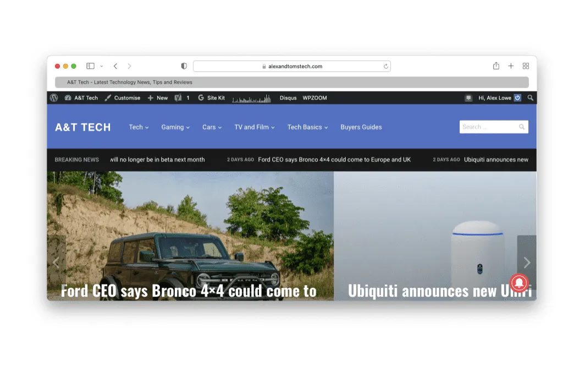The image size is (585, 371).
Task: Expand Tech navigation dropdown
Action: [x=139, y=127]
